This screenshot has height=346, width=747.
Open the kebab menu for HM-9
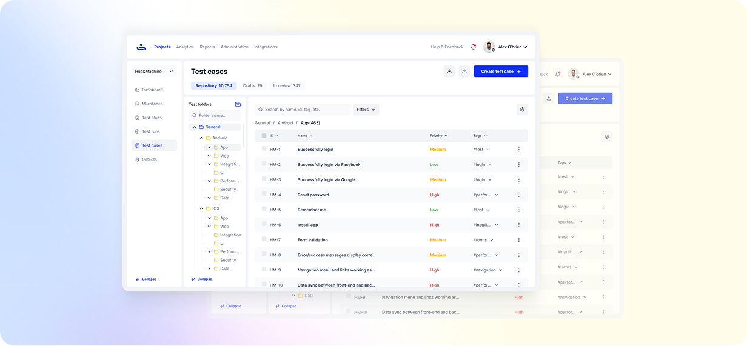point(518,270)
